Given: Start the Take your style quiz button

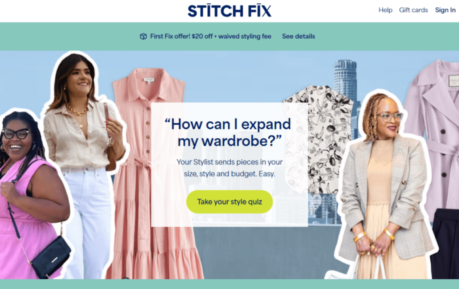Looking at the screenshot, I should [229, 202].
